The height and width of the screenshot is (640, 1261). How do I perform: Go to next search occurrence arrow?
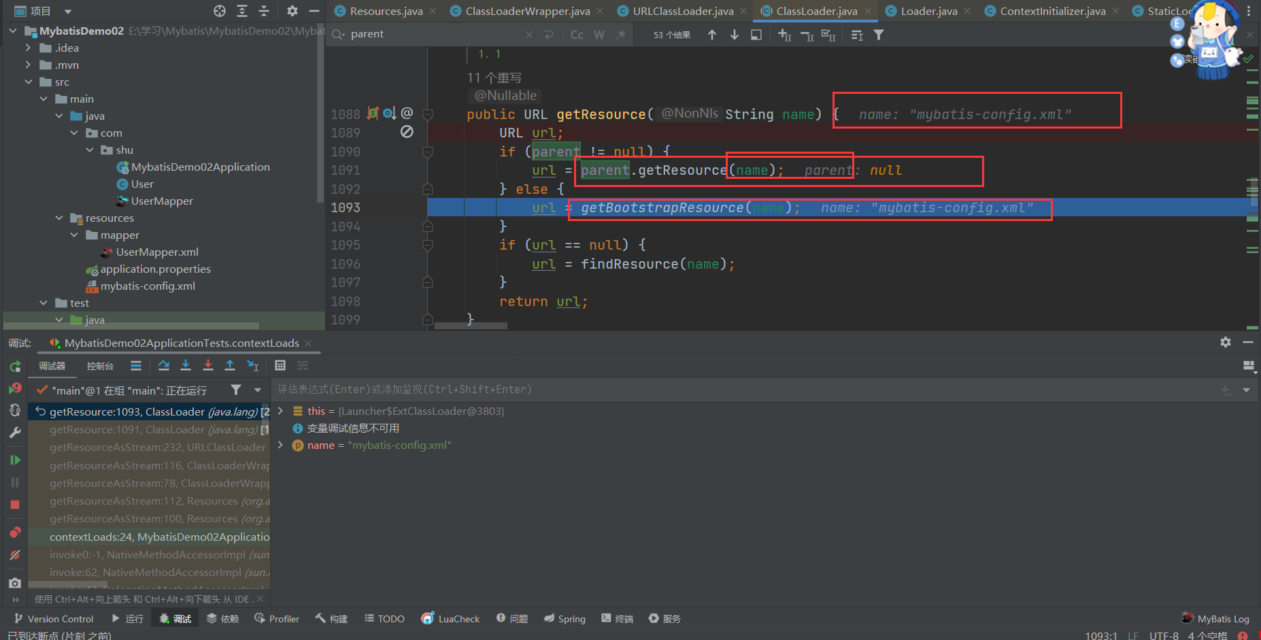[735, 35]
